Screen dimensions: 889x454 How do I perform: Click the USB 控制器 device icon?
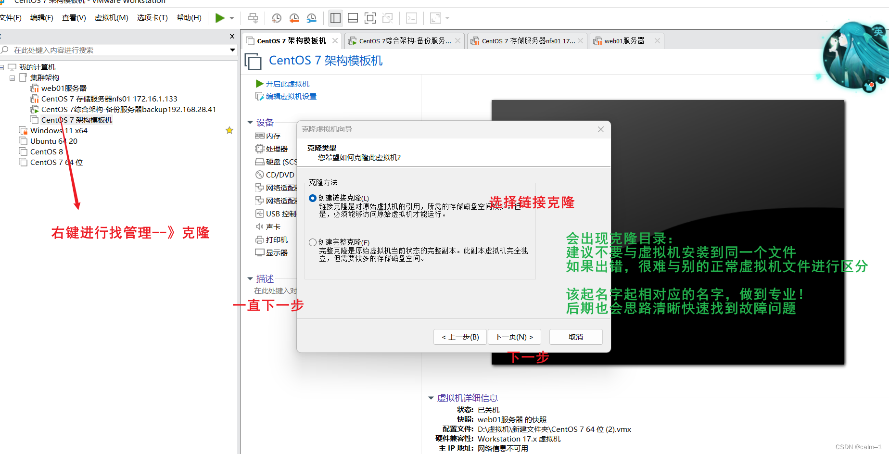260,214
